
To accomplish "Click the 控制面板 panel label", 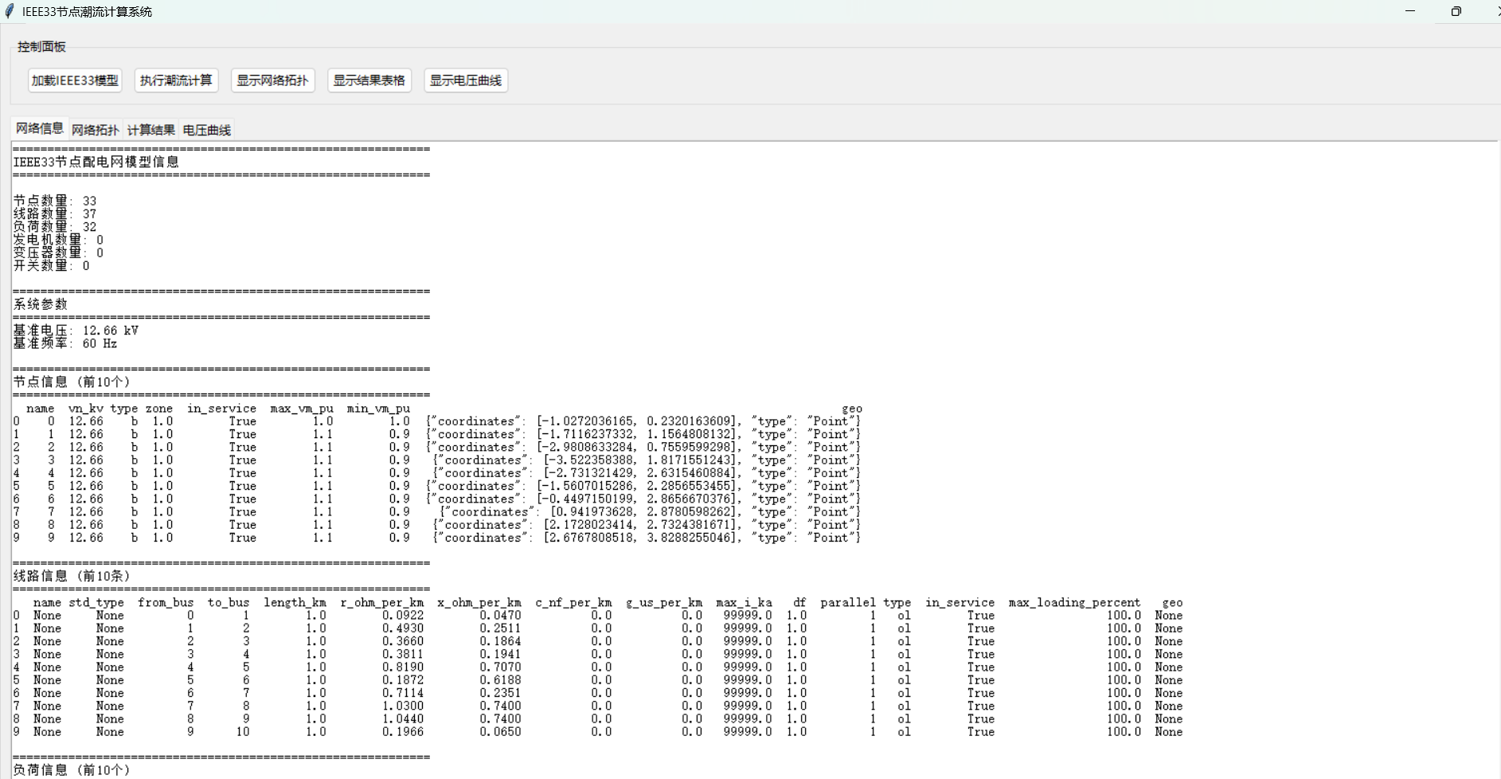I will pyautogui.click(x=42, y=47).
